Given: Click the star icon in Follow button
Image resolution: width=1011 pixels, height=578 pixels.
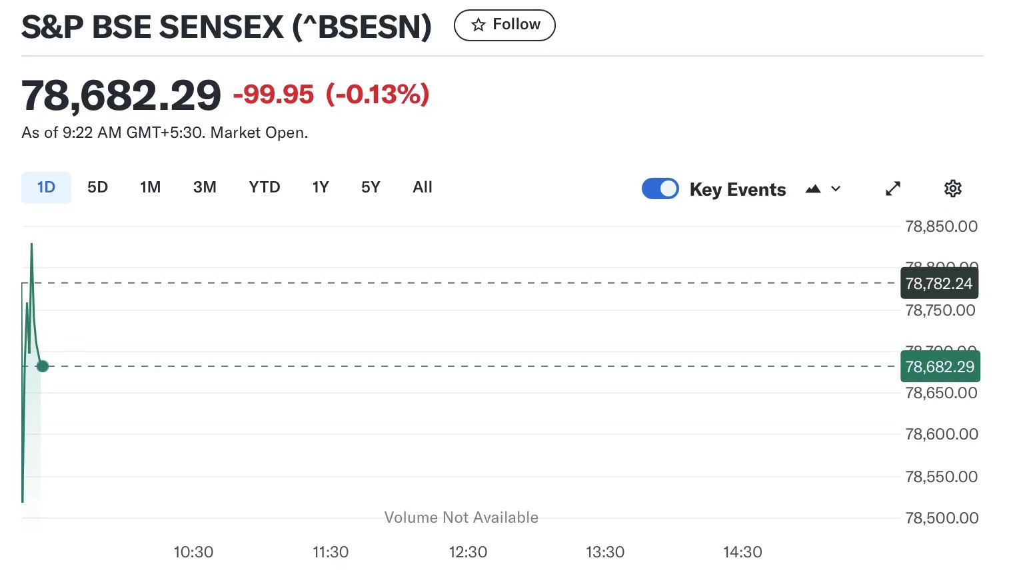Looking at the screenshot, I should 478,25.
